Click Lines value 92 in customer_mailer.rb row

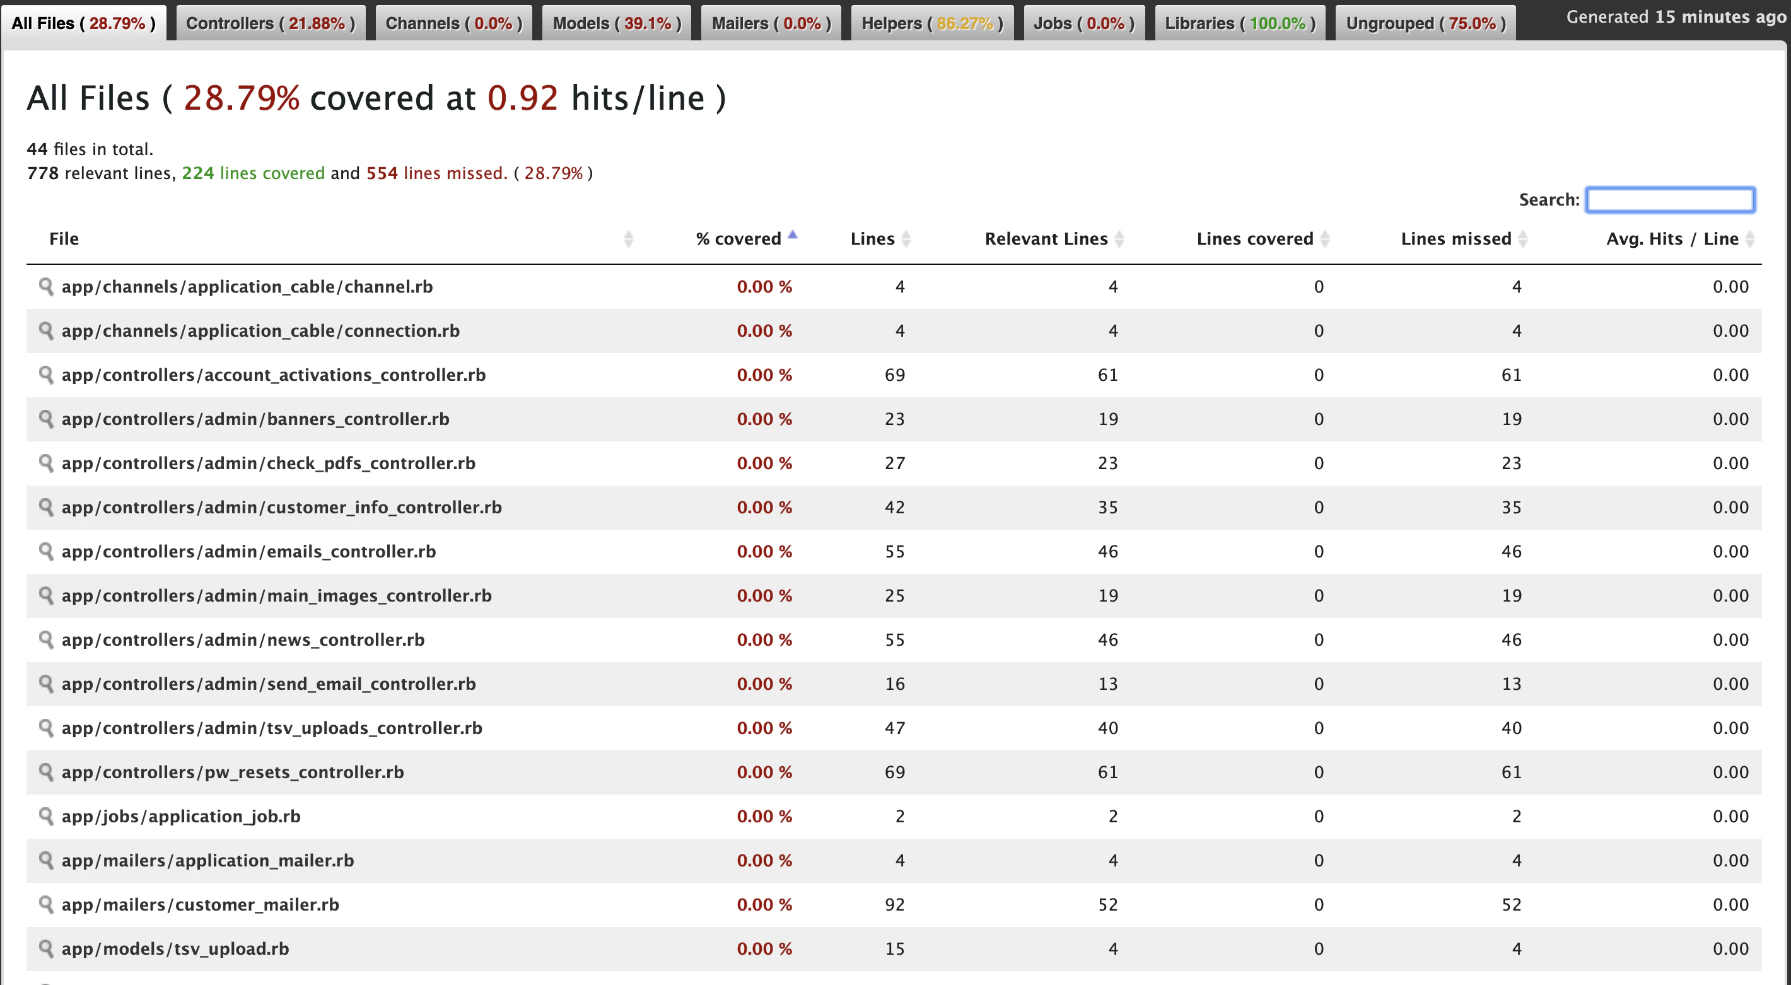pyautogui.click(x=895, y=904)
